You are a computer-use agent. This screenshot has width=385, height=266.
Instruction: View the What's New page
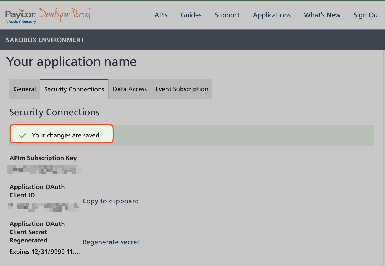point(322,15)
